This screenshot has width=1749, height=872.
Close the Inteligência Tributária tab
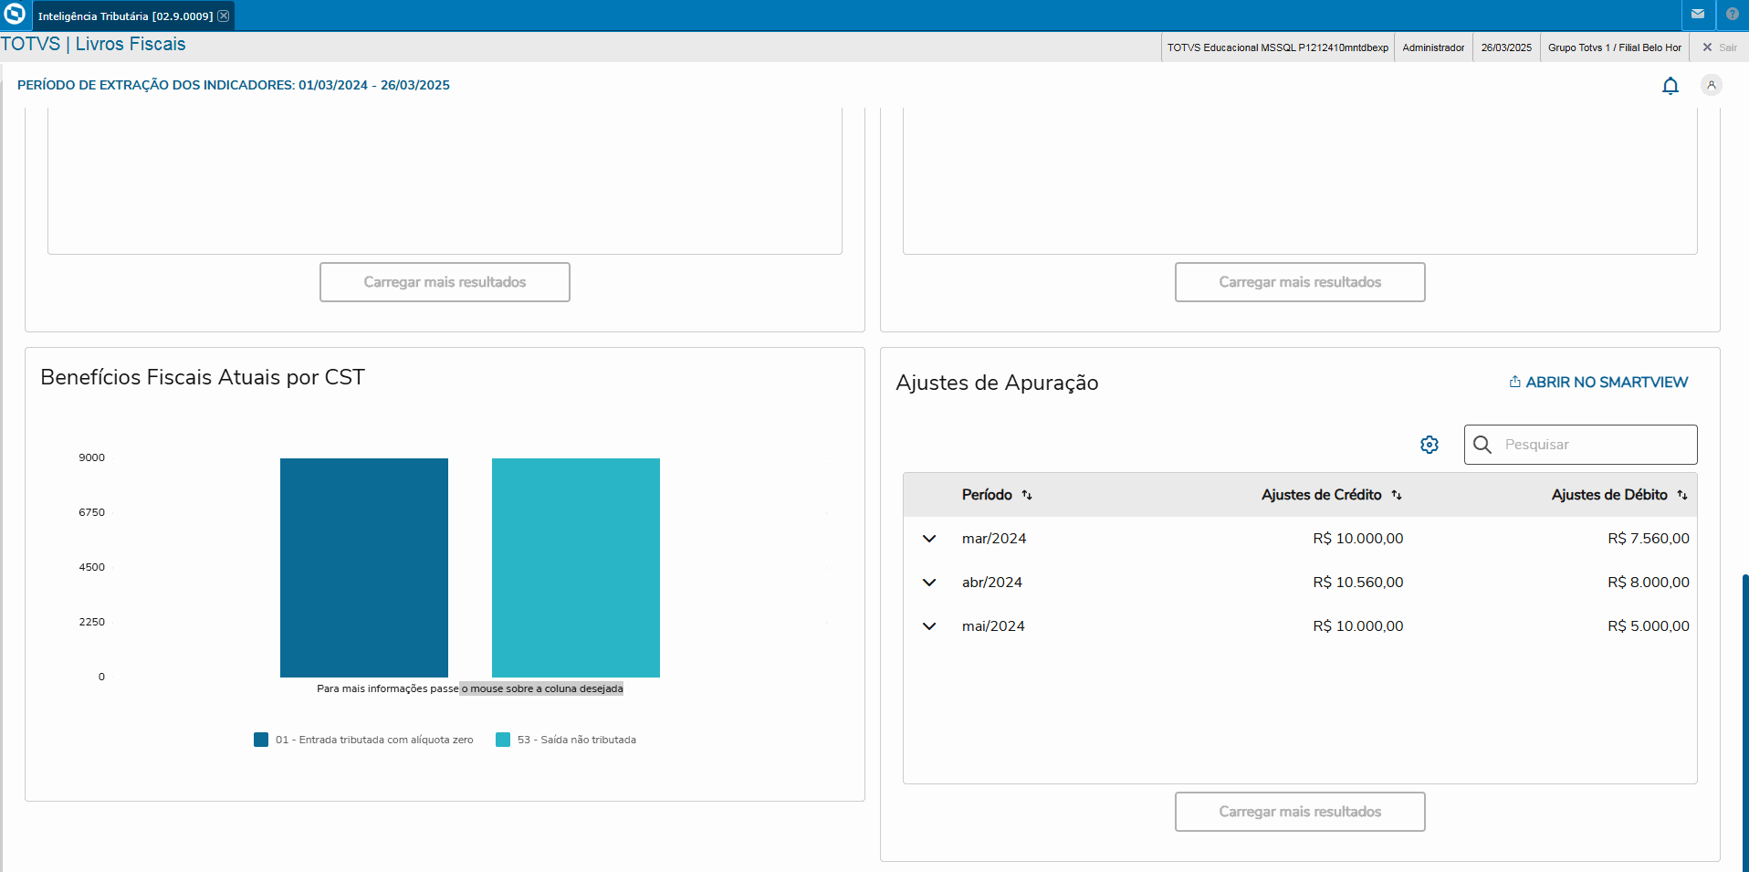[224, 16]
